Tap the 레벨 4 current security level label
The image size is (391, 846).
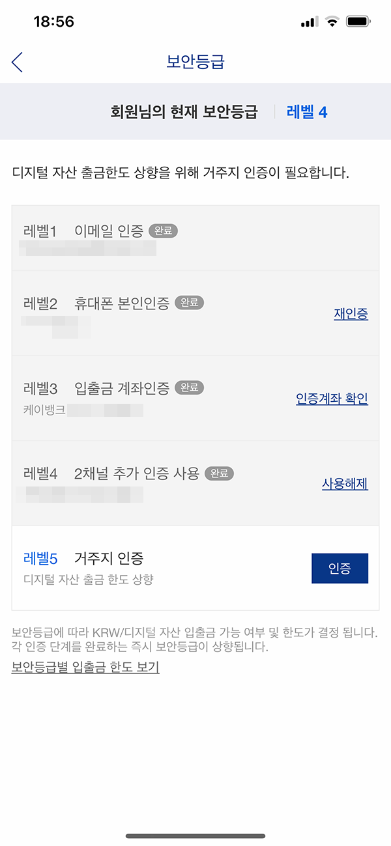(306, 111)
